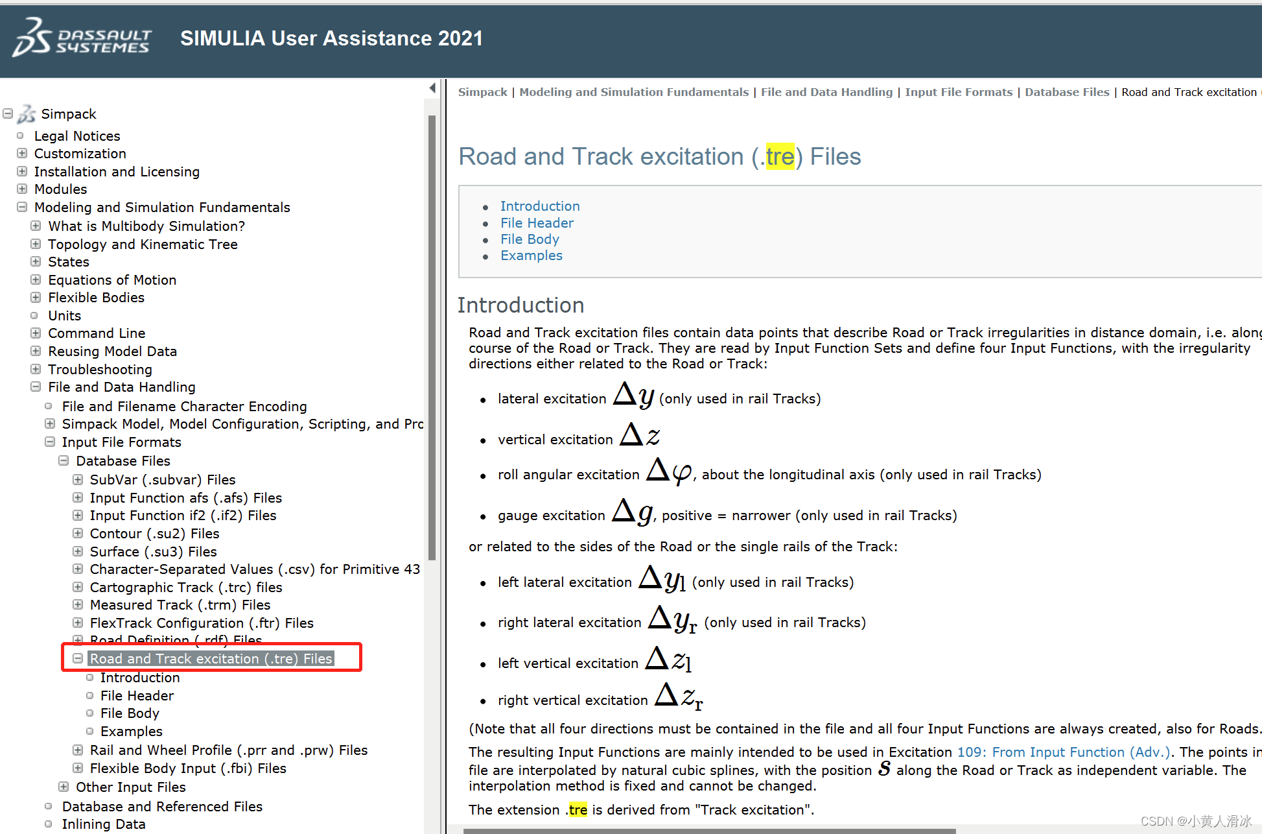The image size is (1262, 834).
Task: Open the 109: From Input Function (Adv.) link
Action: coord(1064,752)
